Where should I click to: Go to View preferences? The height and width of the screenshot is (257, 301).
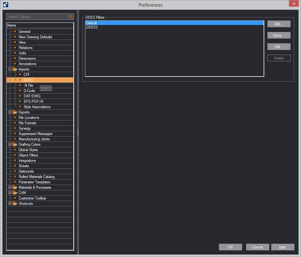coord(22,42)
